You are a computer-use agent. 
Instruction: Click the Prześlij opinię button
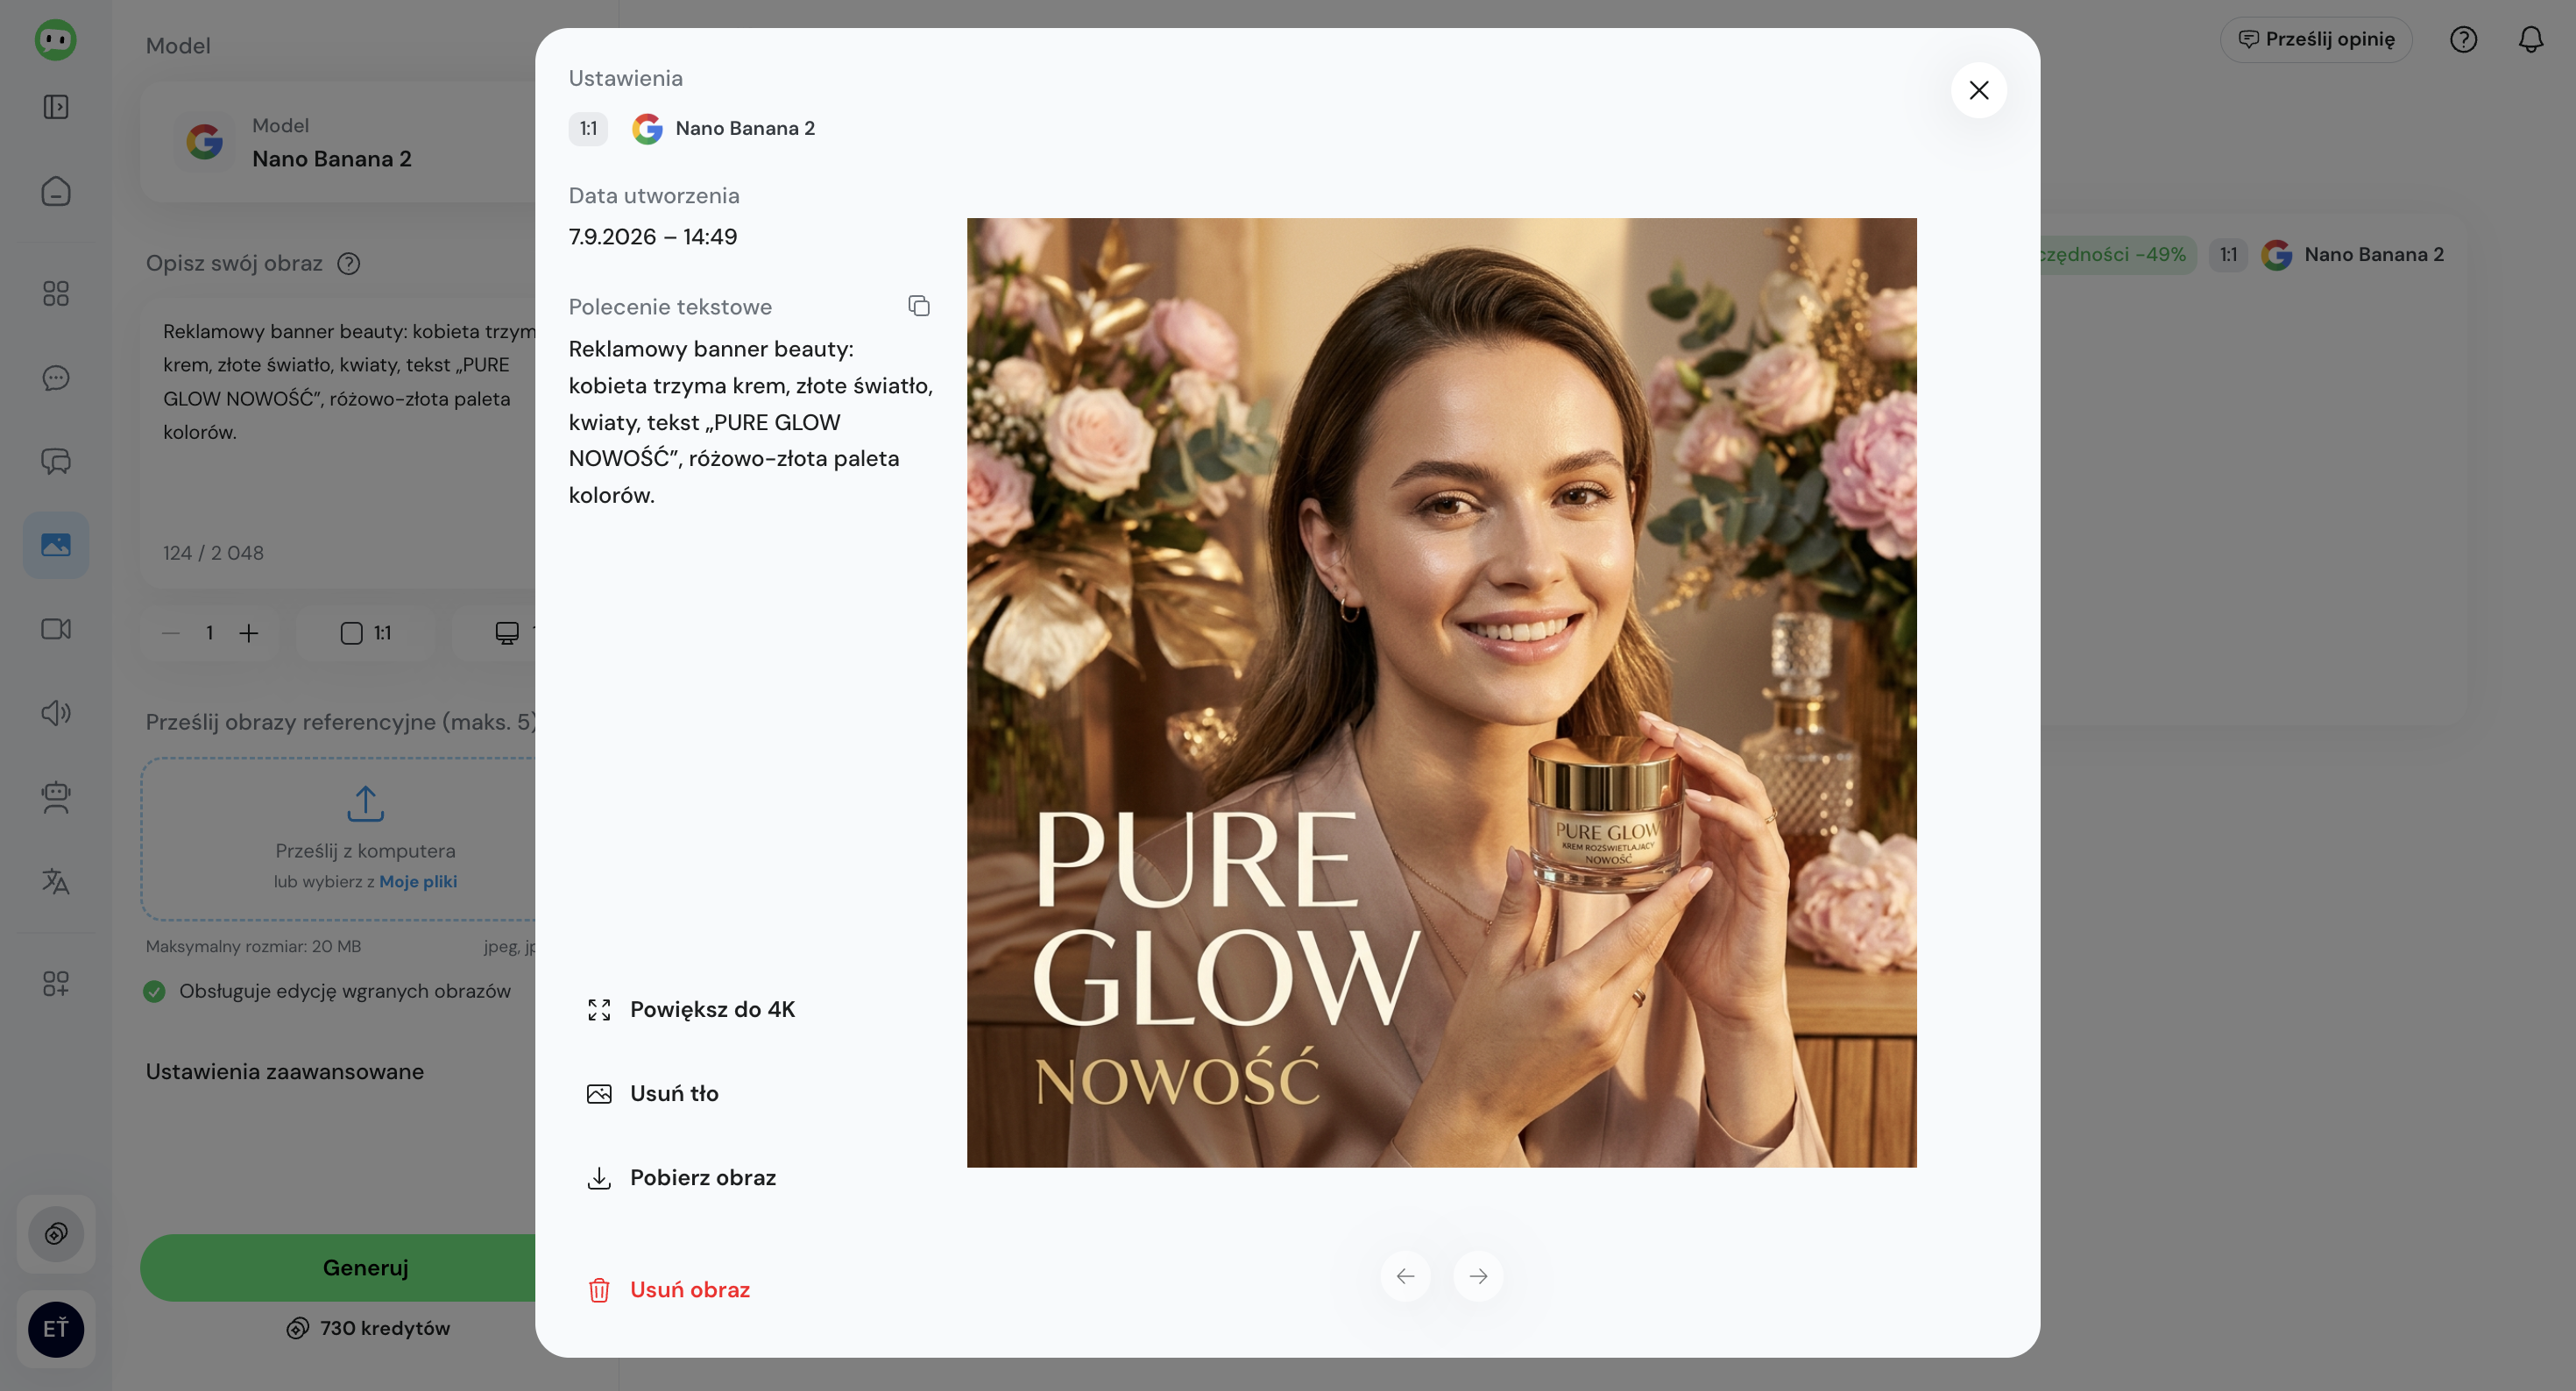point(2316,40)
